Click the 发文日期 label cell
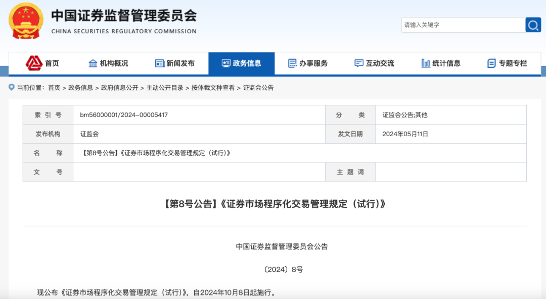 [350, 134]
